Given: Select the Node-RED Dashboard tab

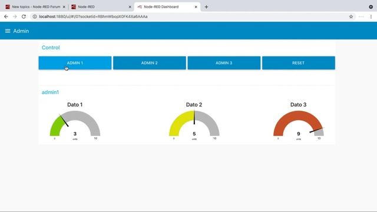Looking at the screenshot, I should tap(167, 7).
